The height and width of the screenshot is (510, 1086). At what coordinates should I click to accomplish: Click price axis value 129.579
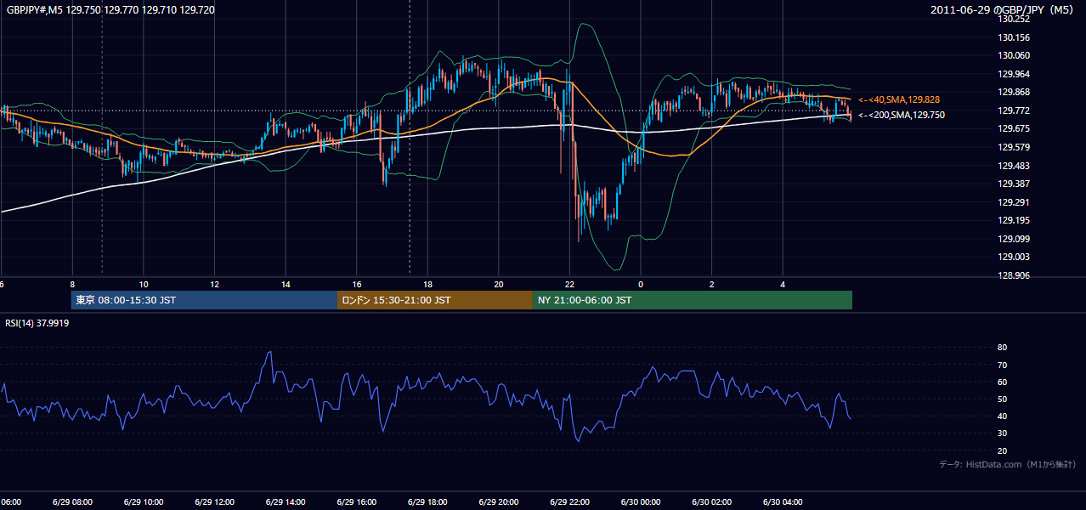[1015, 147]
